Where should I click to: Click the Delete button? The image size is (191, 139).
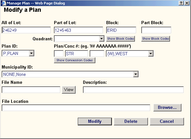point(131,122)
